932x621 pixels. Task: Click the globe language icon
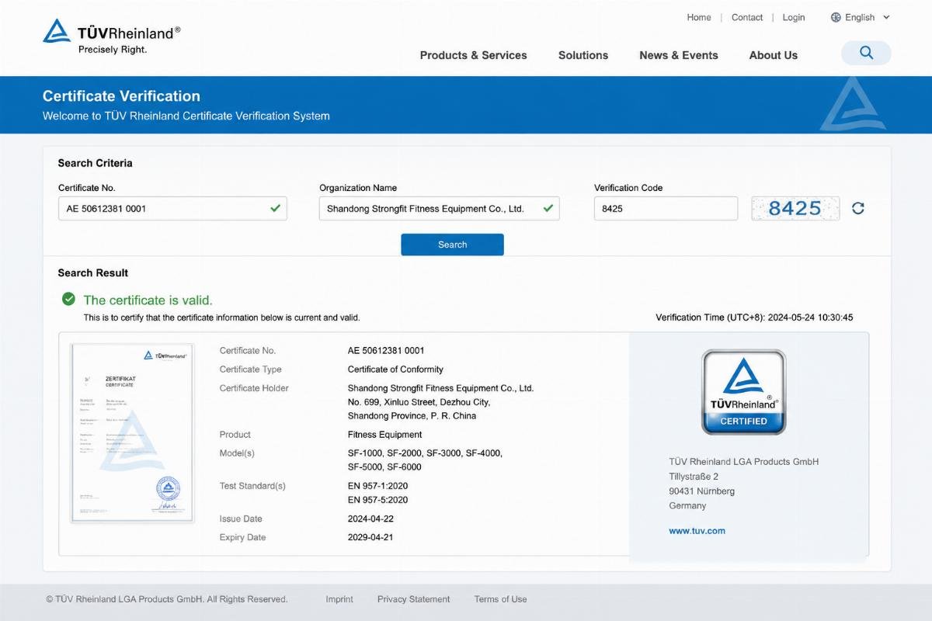point(836,17)
